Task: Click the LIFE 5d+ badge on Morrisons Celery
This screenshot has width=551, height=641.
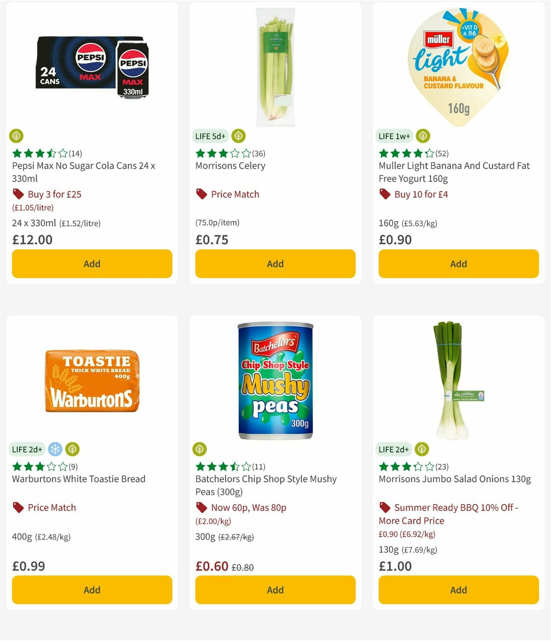Action: [x=209, y=136]
